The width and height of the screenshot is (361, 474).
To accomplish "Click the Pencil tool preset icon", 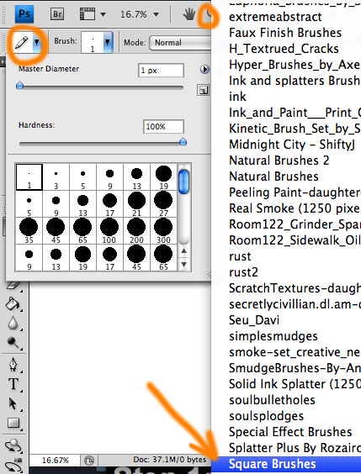I will point(22,43).
